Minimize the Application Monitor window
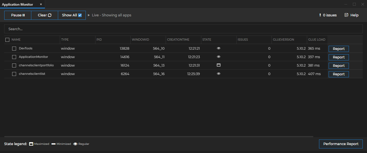Image resolution: width=367 pixels, height=153 pixels. pos(346,4)
